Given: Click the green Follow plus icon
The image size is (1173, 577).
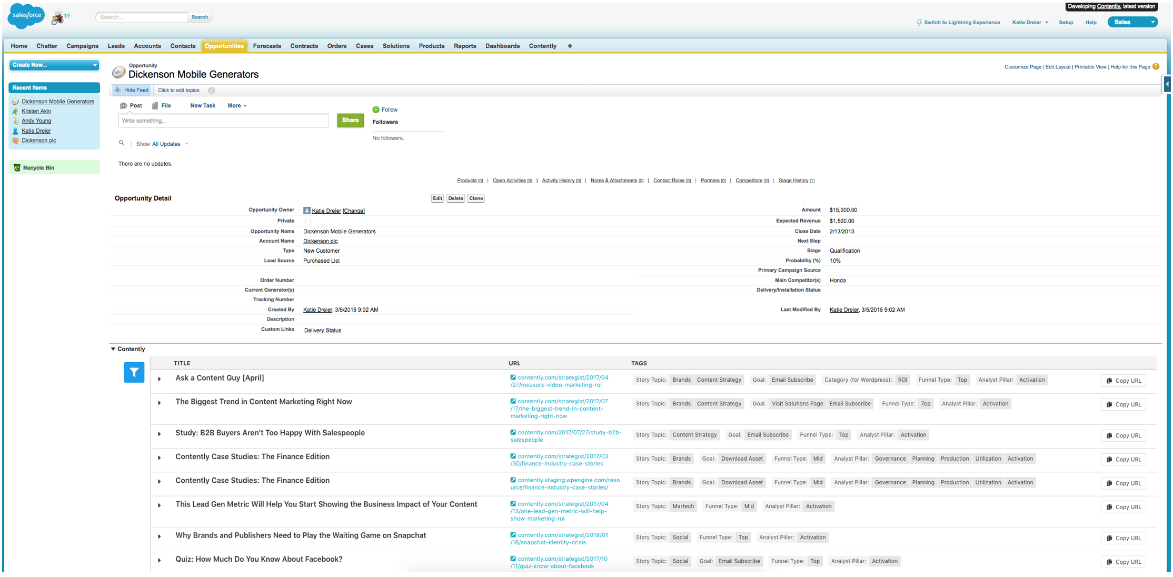Looking at the screenshot, I should [376, 110].
